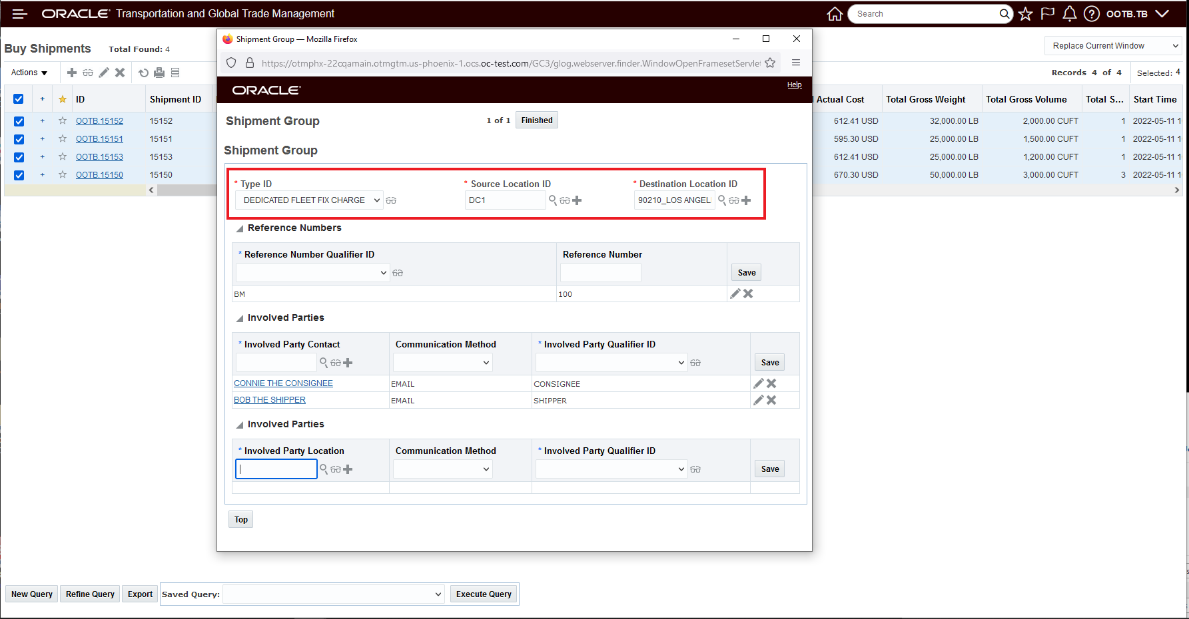Click the search magnifier in header
The image size is (1189, 619).
pyautogui.click(x=1004, y=14)
